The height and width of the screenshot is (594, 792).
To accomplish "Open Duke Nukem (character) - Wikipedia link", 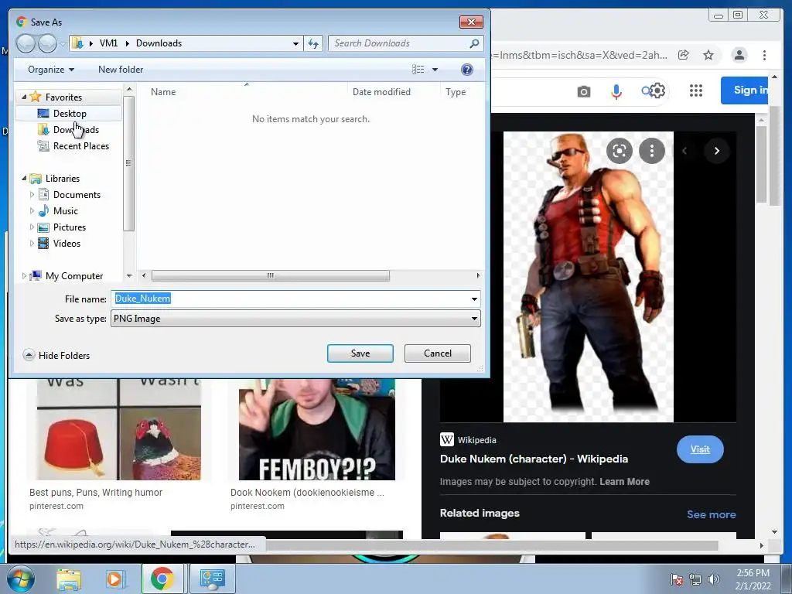I will click(x=534, y=459).
